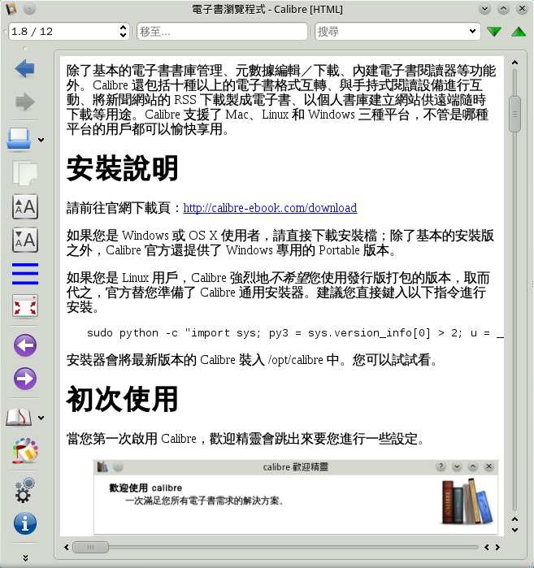
Task: Click the calibre 歡迎精靈 screenshot image
Action: 296,498
